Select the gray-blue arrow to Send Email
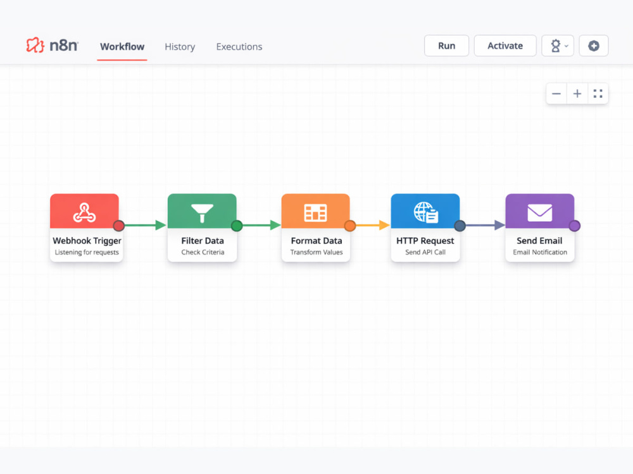633x474 pixels. 486,226
